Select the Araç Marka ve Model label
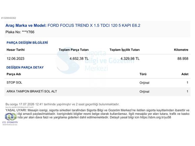 point(26,26)
